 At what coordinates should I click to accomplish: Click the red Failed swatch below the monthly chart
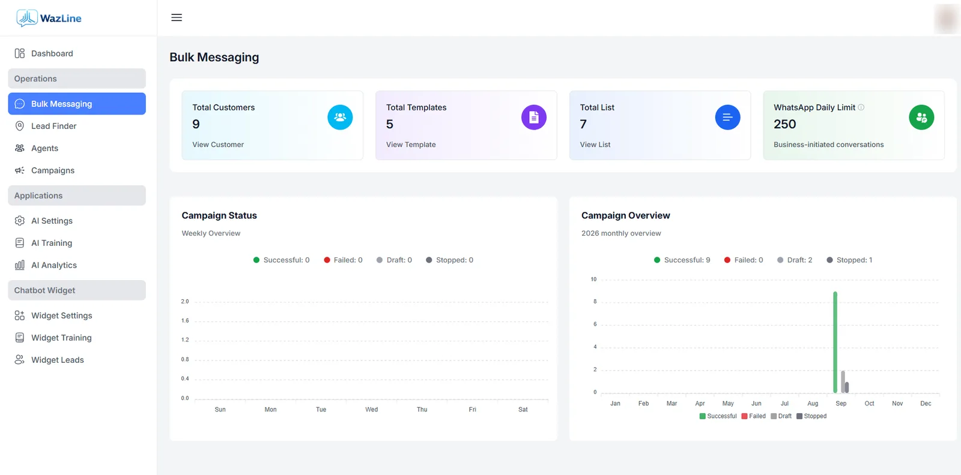745,416
